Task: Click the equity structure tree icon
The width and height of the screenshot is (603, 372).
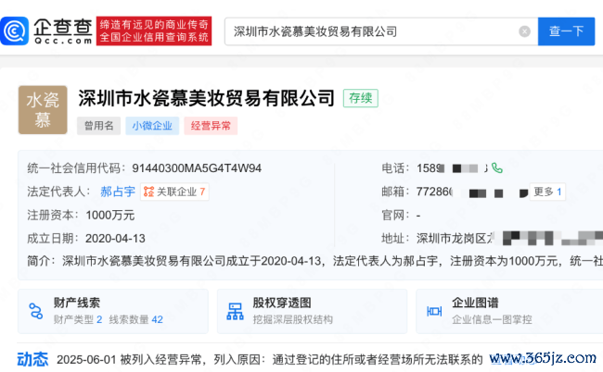Action: pyautogui.click(x=235, y=311)
